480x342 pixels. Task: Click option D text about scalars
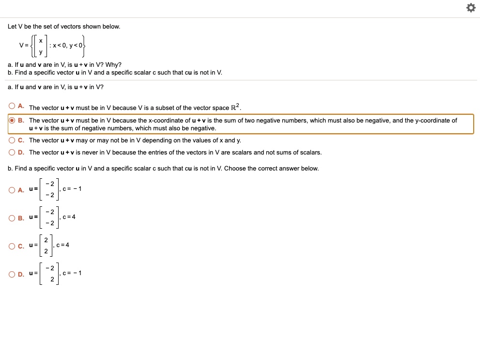click(136, 152)
